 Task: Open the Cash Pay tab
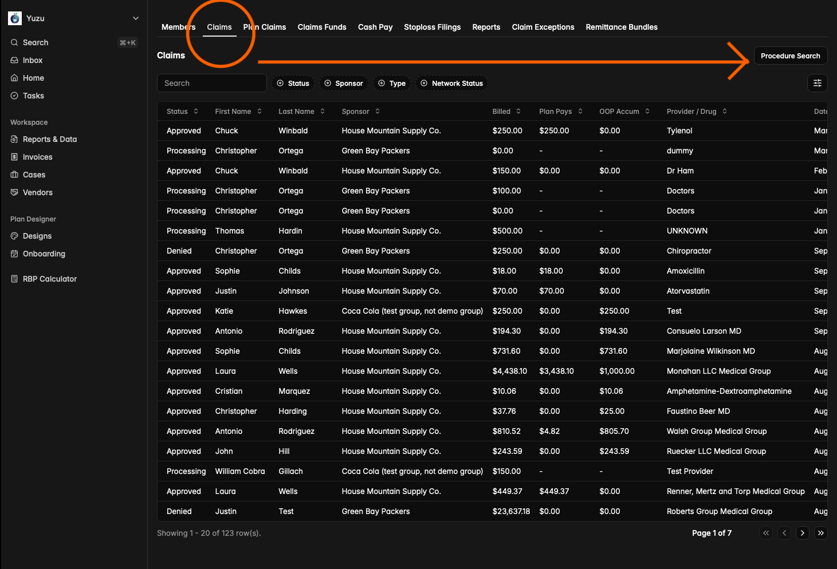[x=375, y=27]
